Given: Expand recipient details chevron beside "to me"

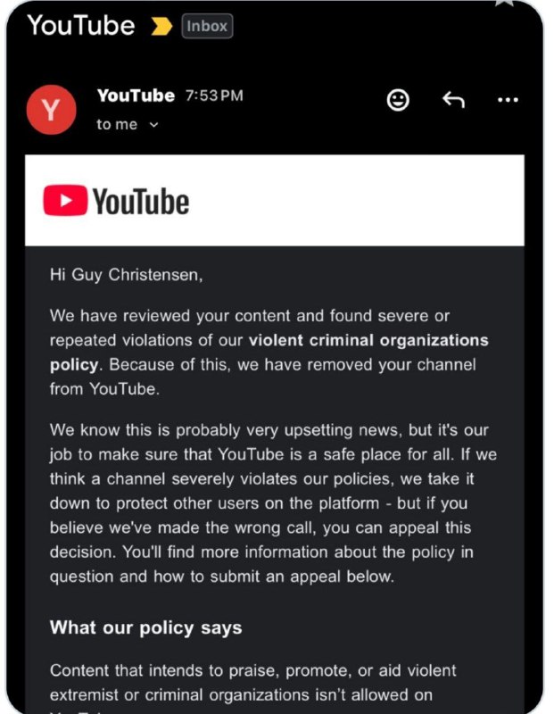Looking at the screenshot, I should tap(153, 125).
